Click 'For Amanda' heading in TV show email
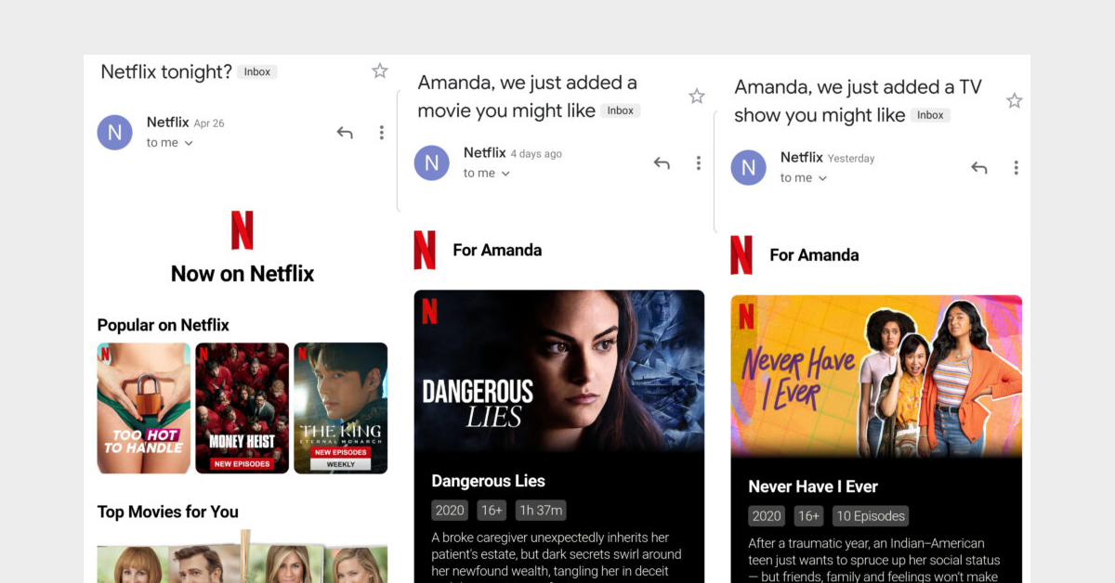 (x=814, y=255)
